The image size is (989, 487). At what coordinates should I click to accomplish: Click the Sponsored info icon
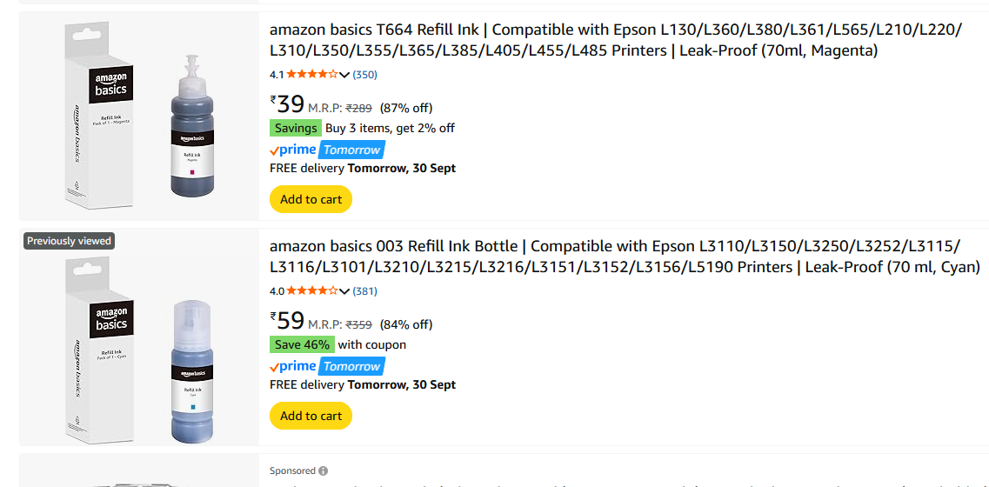pyautogui.click(x=324, y=471)
